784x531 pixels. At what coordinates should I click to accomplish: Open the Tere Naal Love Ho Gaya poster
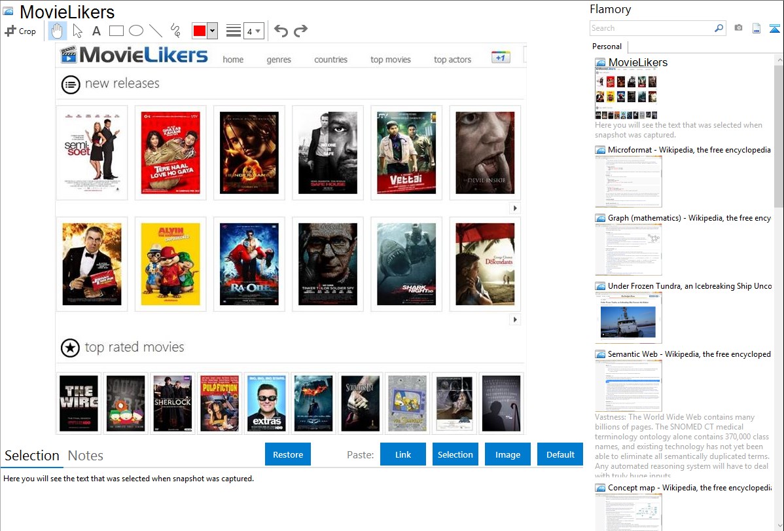click(x=171, y=153)
